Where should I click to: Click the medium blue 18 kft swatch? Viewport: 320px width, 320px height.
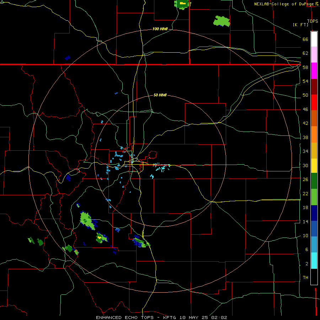click(314, 229)
